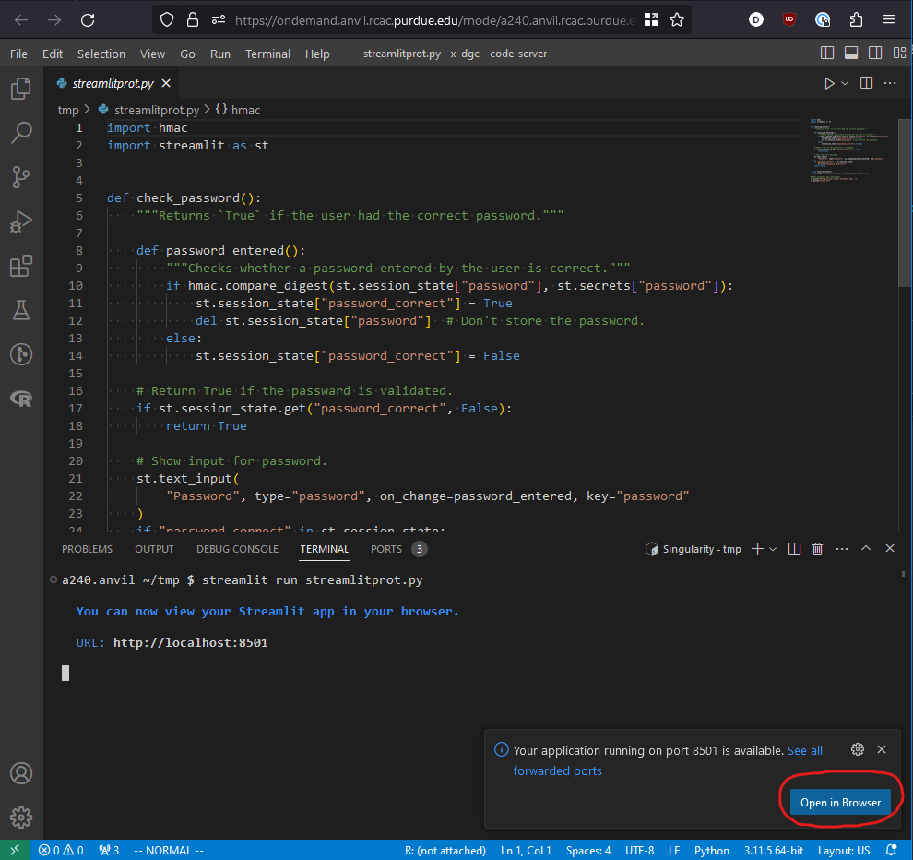The height and width of the screenshot is (860, 913).
Task: Open the Run and Debug panel
Action: coord(21,221)
